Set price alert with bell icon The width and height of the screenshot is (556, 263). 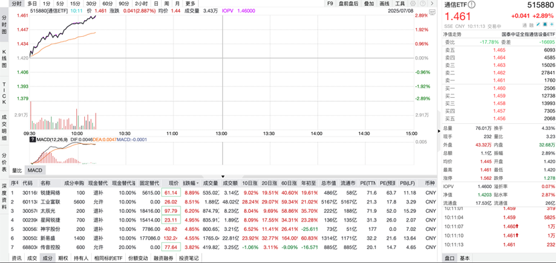[545, 25]
